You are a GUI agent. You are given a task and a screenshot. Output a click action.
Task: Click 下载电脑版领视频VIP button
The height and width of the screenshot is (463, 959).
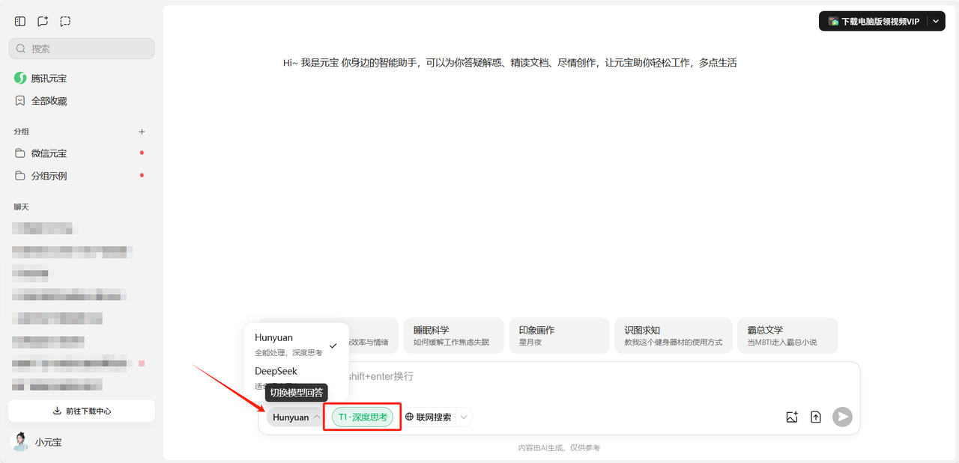pyautogui.click(x=874, y=22)
